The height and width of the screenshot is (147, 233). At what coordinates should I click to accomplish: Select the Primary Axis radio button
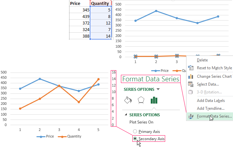click(135, 132)
